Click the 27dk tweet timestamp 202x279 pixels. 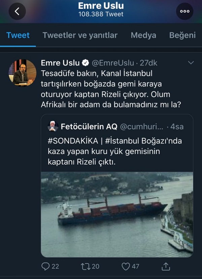click(x=148, y=63)
